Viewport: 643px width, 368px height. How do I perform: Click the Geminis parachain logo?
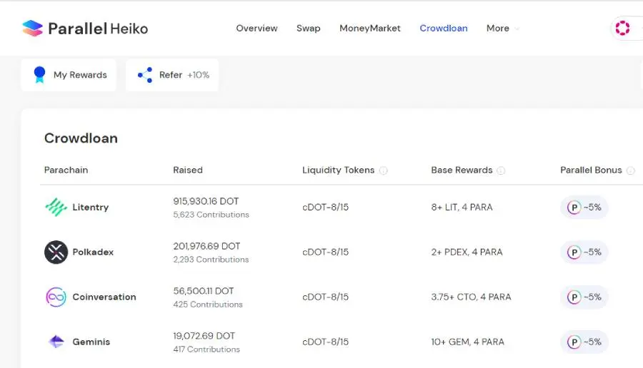coord(56,342)
